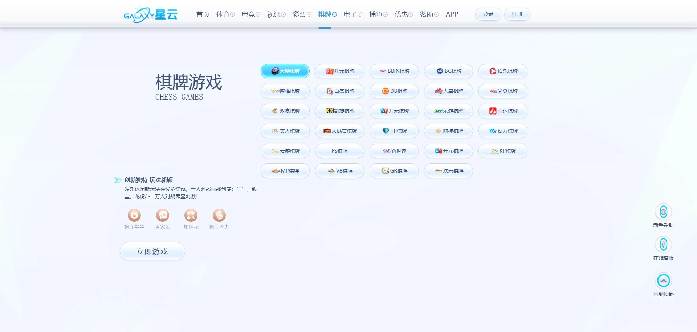Select the GR棋牌 provider card

(394, 170)
